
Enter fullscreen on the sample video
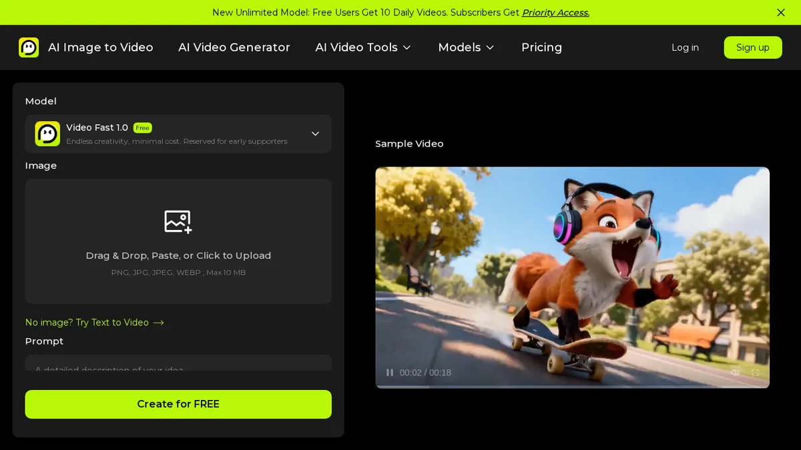756,373
